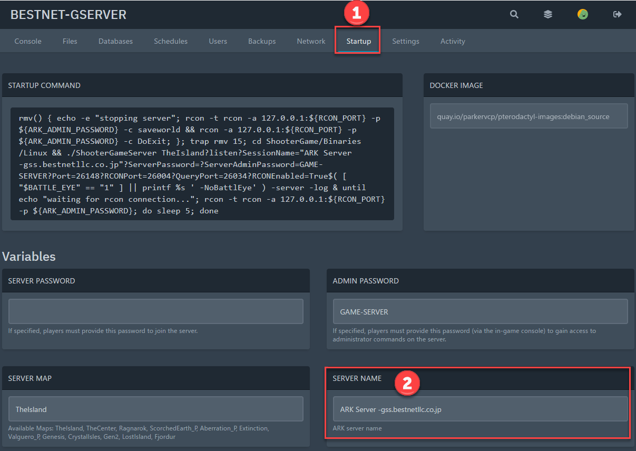
Task: Go to the Databases tab
Action: point(115,41)
